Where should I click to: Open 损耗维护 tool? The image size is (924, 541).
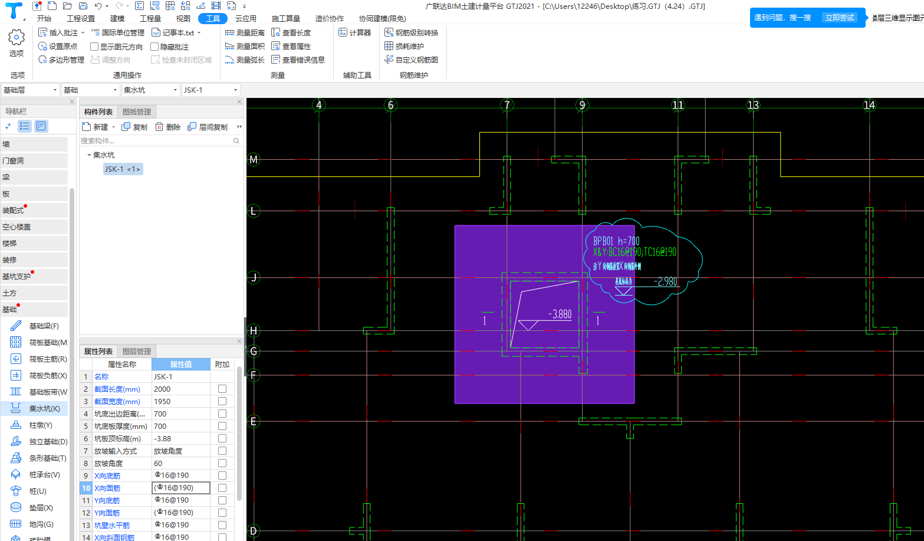click(405, 46)
